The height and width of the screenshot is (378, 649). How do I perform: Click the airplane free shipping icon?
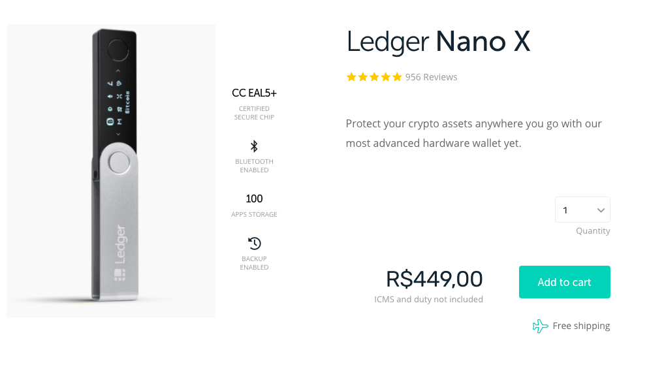(x=540, y=326)
